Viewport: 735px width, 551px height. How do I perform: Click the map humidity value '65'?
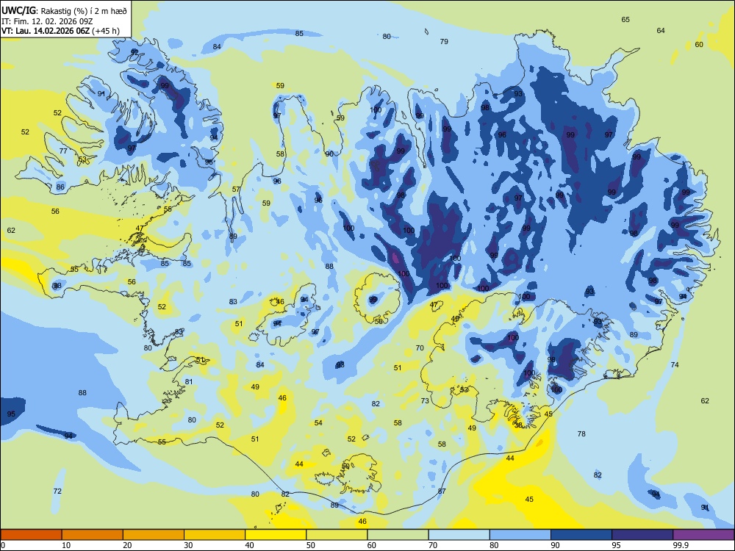pos(625,20)
